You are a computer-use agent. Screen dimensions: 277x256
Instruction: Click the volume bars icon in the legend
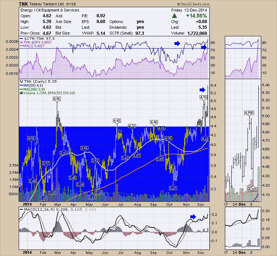(21, 93)
